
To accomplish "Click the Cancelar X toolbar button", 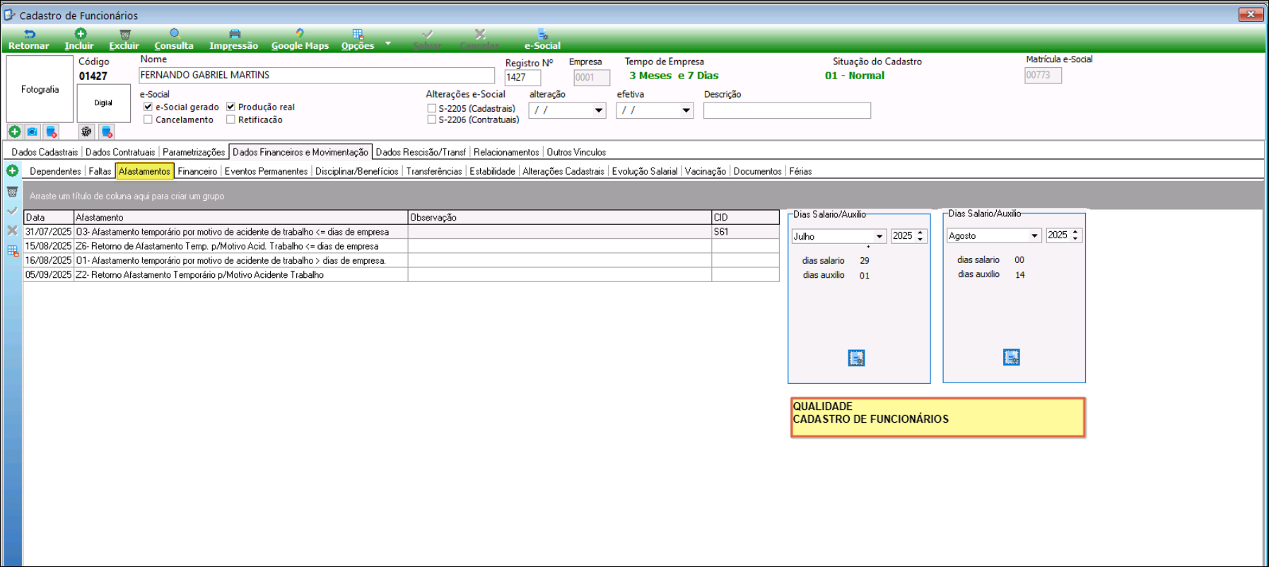I will pos(479,40).
